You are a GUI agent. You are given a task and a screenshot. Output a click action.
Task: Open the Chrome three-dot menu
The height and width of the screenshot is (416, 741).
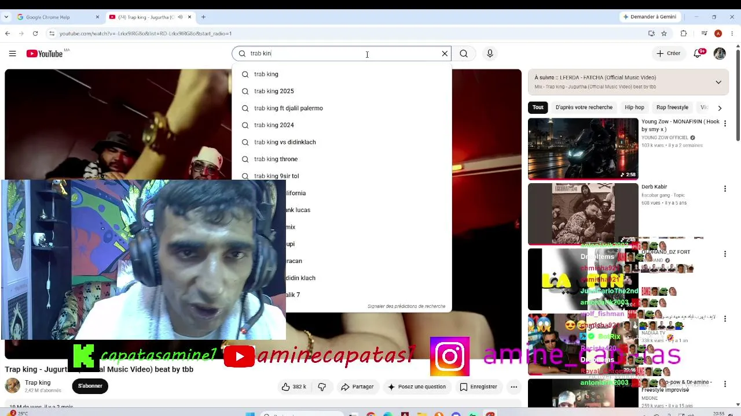pos(732,34)
